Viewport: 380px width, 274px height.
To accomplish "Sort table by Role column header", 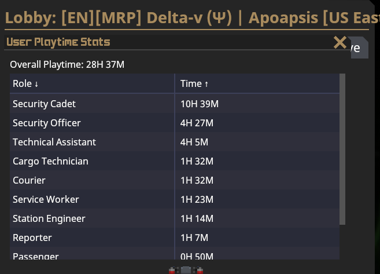I will tap(92, 83).
